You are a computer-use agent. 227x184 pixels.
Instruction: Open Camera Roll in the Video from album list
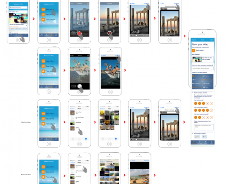pos(79,113)
